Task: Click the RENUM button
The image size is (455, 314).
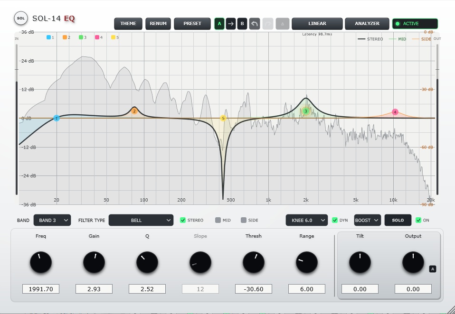Action: [x=158, y=24]
